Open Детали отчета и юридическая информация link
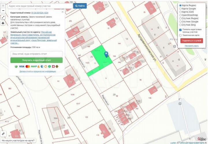Viewport: 208px width, 144px height. click(36, 71)
